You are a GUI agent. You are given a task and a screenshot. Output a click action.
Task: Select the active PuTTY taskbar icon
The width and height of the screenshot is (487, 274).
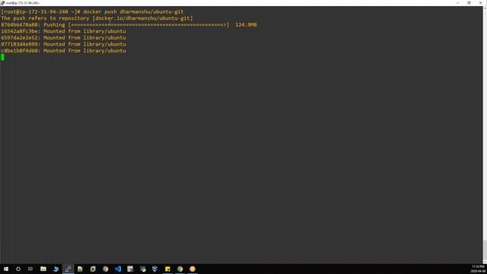coord(68,269)
